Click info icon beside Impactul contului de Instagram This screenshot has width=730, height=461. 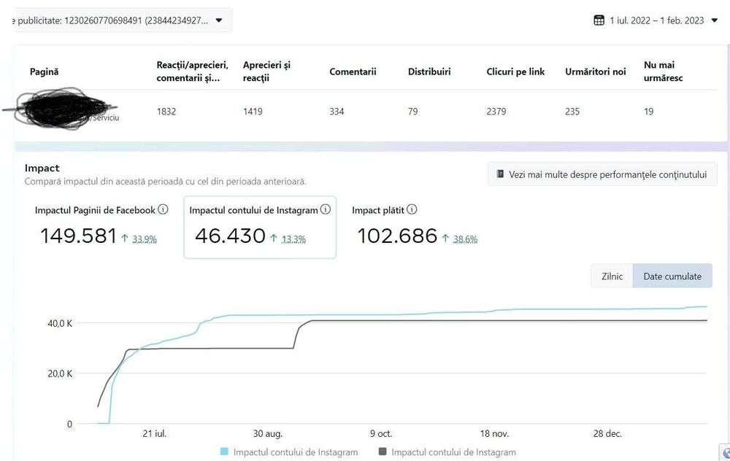[x=326, y=209]
